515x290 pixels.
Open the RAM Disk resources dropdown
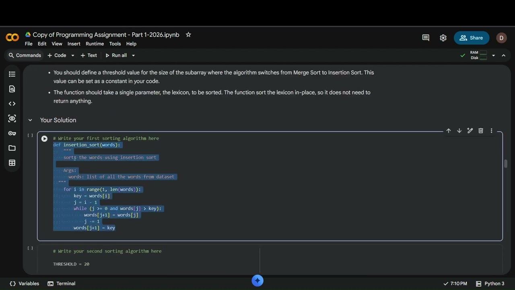tap(493, 56)
